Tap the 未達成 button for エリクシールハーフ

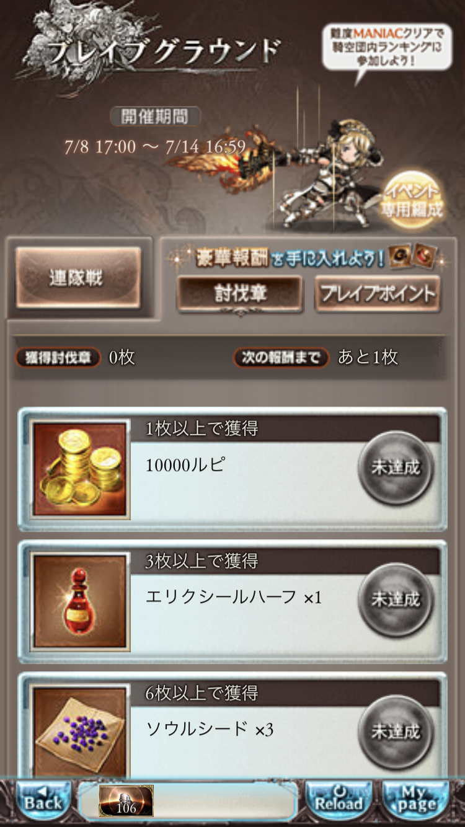(x=396, y=599)
